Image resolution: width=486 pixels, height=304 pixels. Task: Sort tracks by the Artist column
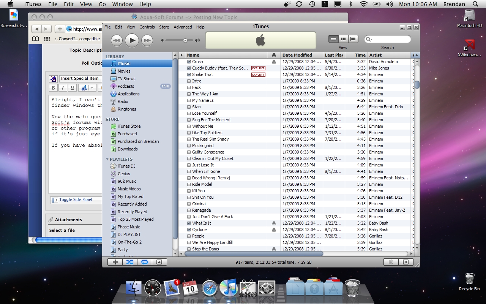point(389,55)
